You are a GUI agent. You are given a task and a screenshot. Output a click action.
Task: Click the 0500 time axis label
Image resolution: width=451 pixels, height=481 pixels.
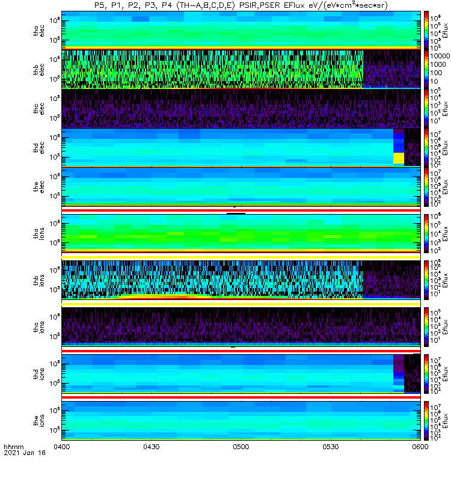click(241, 447)
